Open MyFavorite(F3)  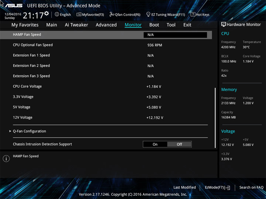pyautogui.click(x=93, y=15)
